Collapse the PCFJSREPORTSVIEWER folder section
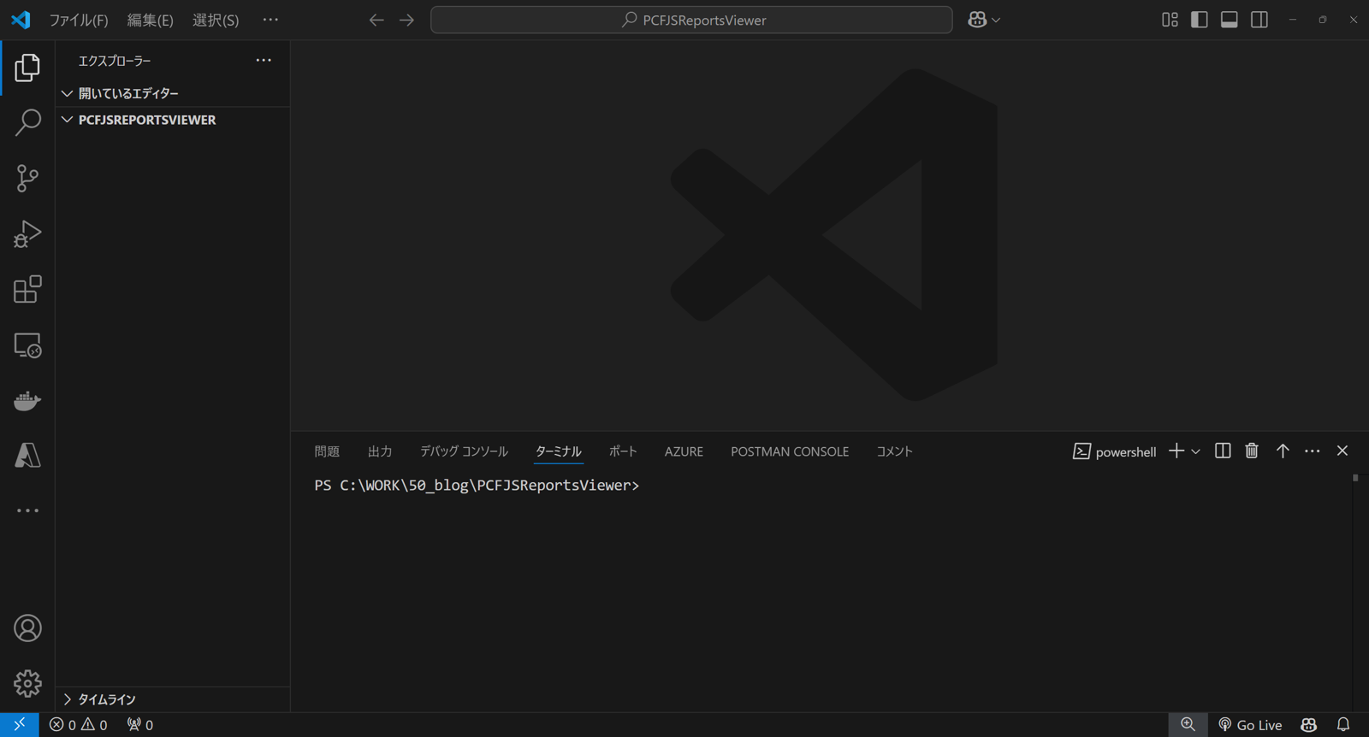Viewport: 1369px width, 737px height. tap(173, 120)
